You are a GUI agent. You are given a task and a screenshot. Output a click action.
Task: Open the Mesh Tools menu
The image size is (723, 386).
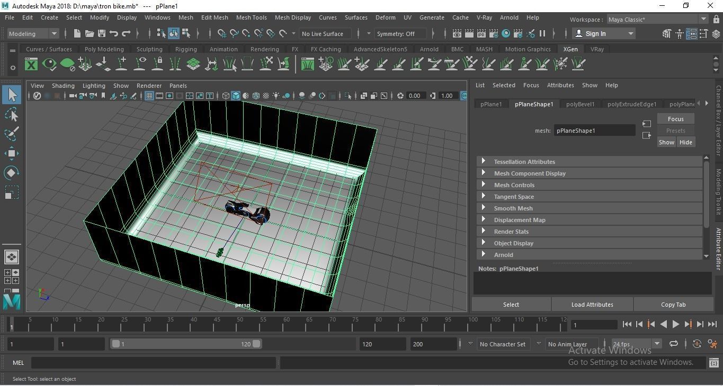click(x=251, y=17)
